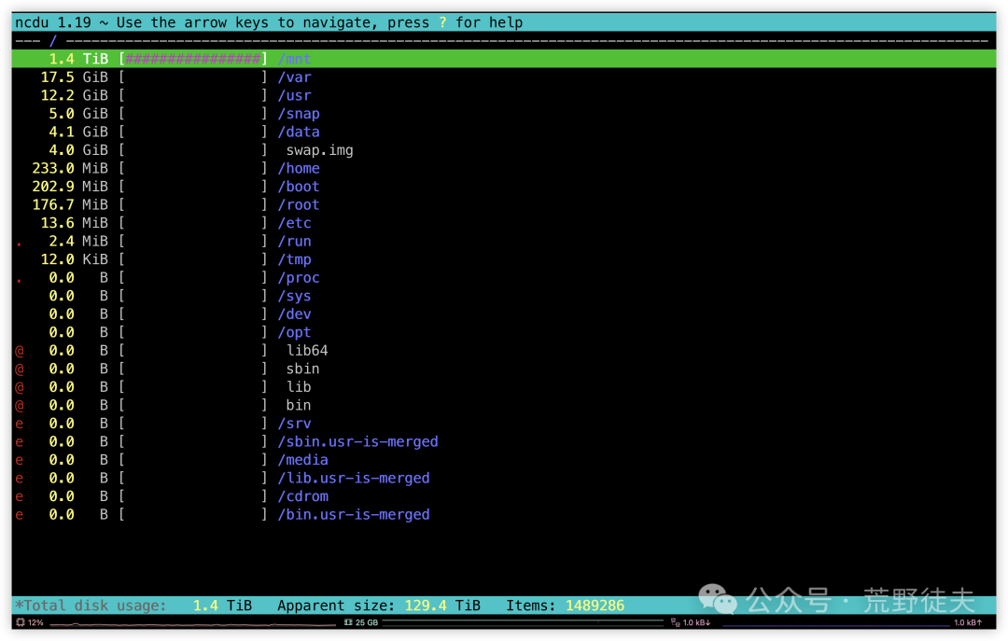Select the highlighted /mnt directory row
This screenshot has height=641, width=1008.
click(504, 59)
